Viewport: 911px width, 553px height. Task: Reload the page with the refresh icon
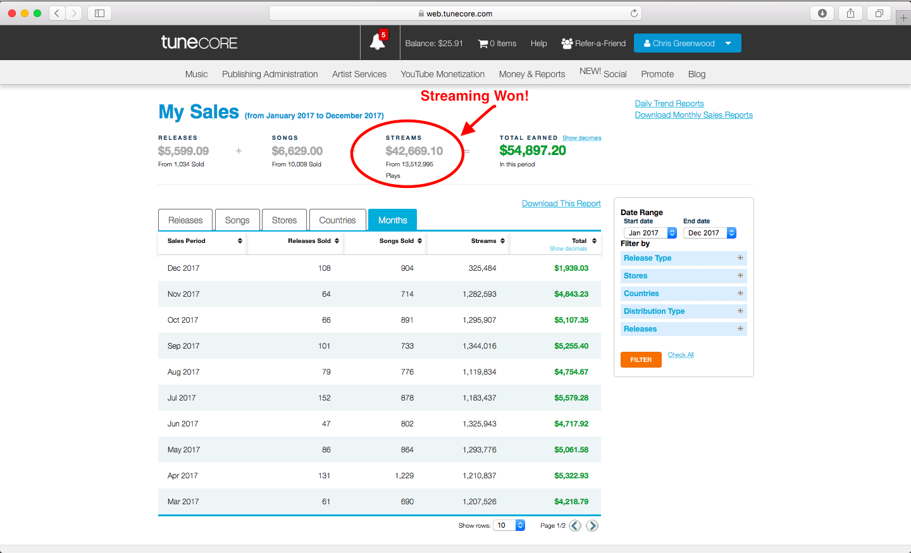pyautogui.click(x=634, y=13)
